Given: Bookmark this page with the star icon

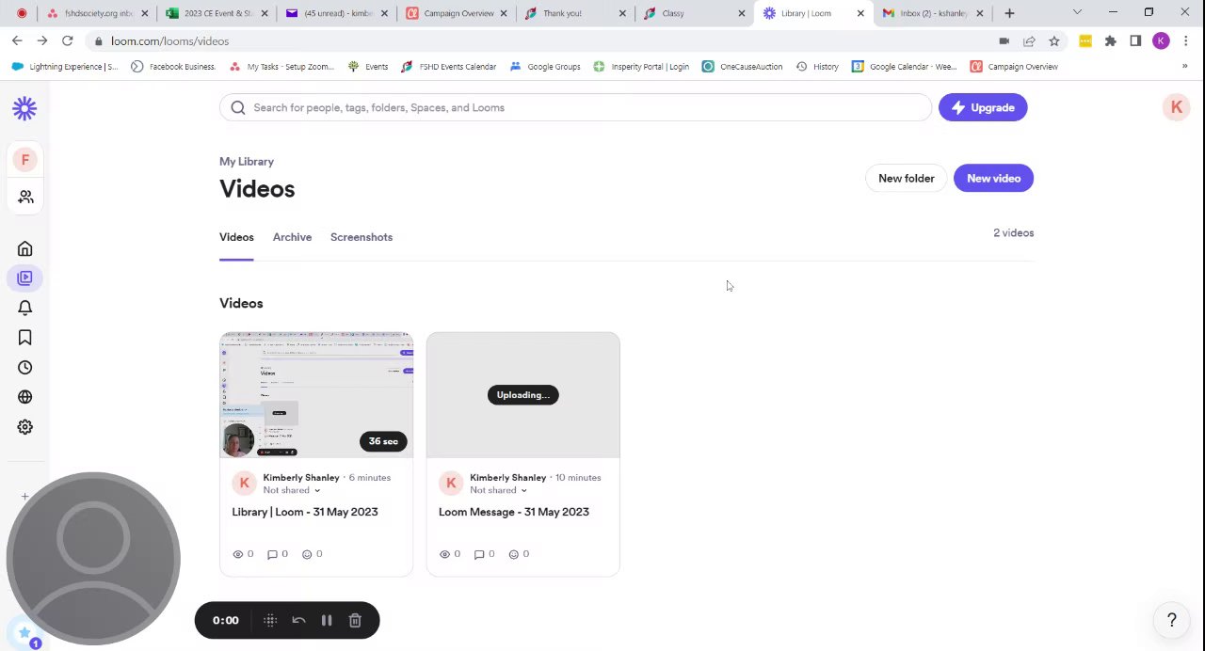Looking at the screenshot, I should [1054, 41].
